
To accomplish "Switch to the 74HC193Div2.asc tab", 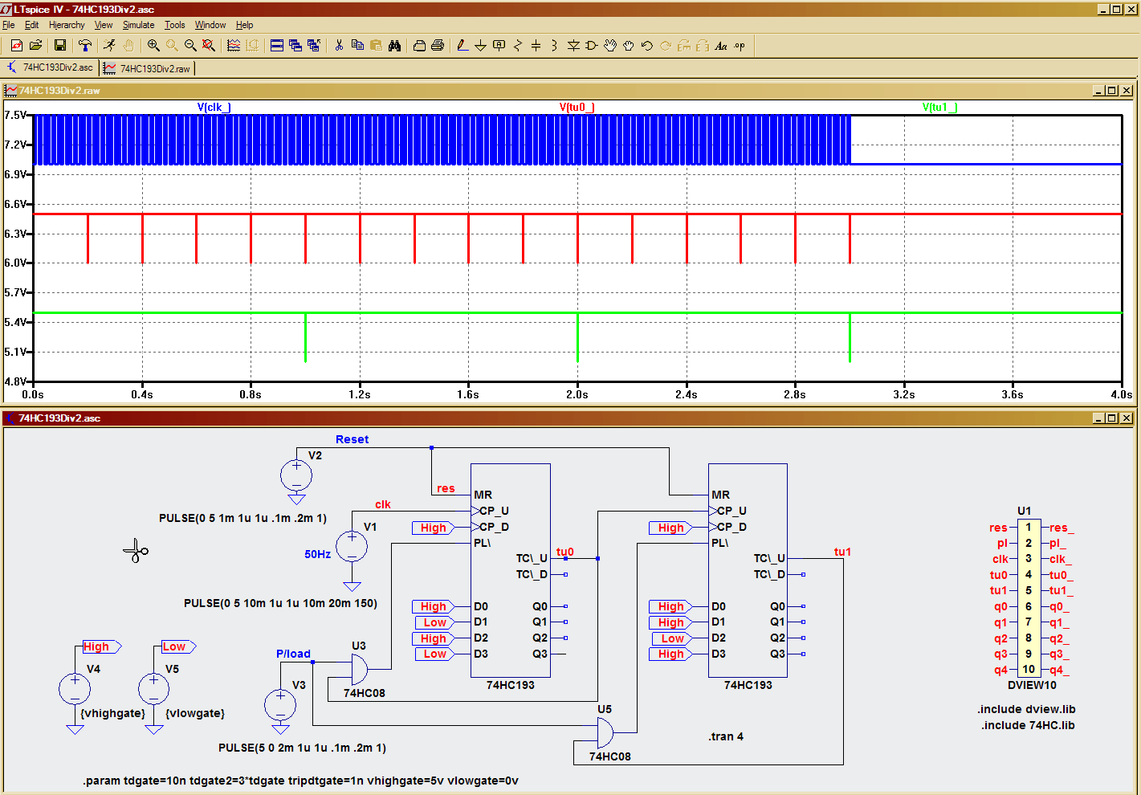I will [50, 68].
